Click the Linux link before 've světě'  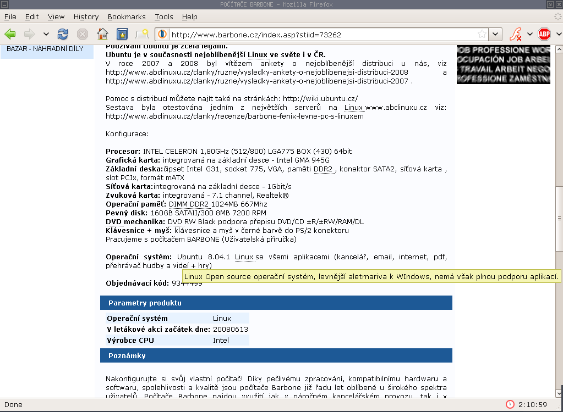coord(258,55)
